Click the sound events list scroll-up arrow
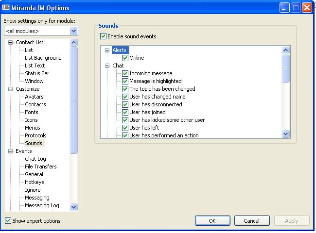The height and width of the screenshot is (233, 316). 285,50
